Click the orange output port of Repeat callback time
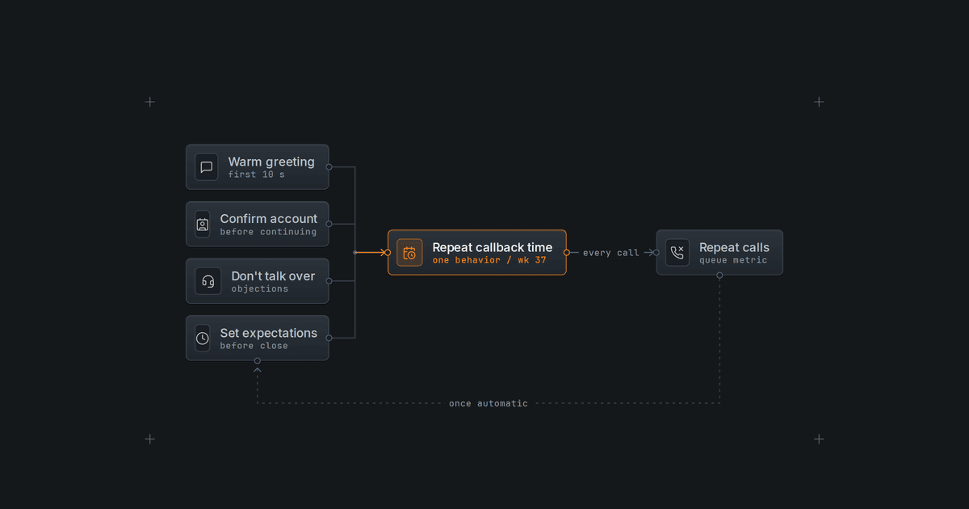 (566, 253)
